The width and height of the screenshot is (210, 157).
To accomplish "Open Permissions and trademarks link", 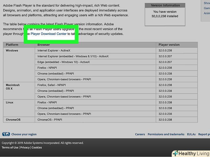I will (166, 134).
